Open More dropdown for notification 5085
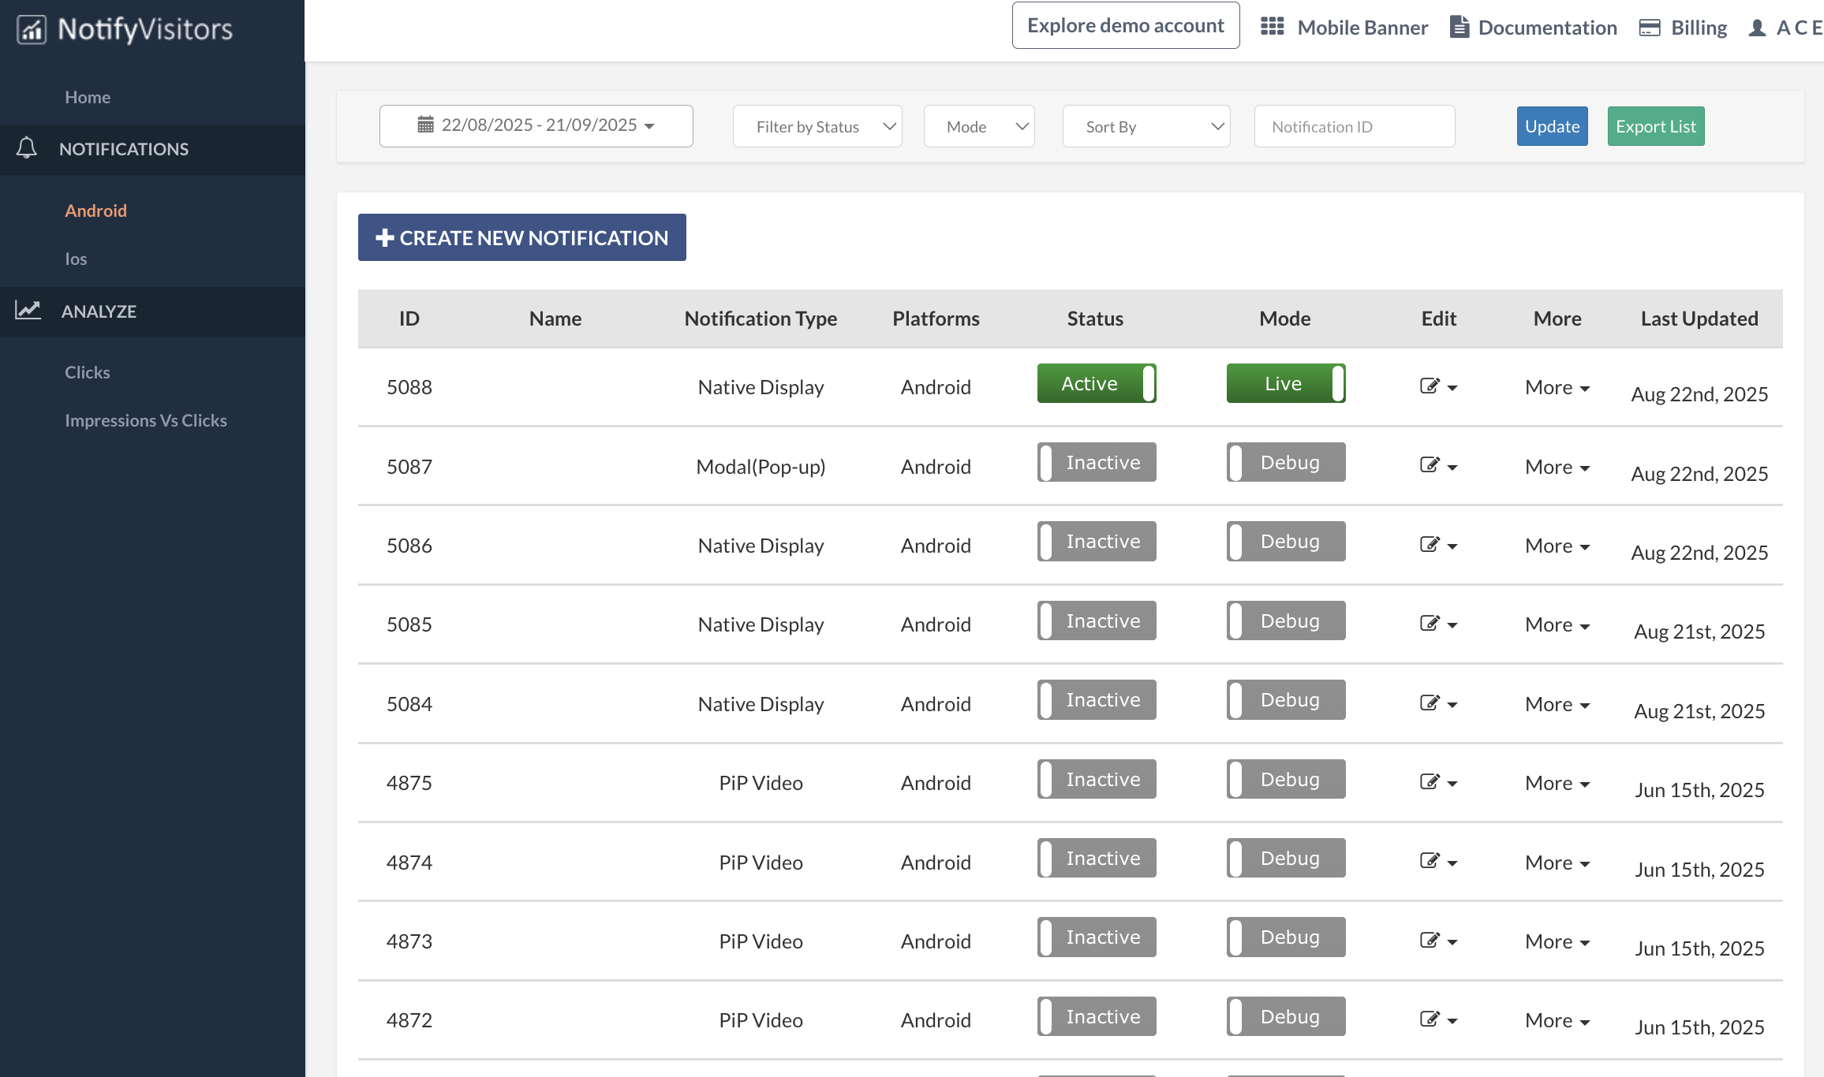The image size is (1824, 1077). click(x=1557, y=625)
